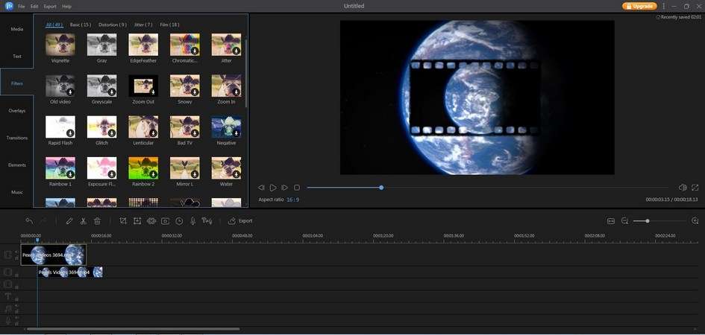
Task: Delete the selected clip with trash icon
Action: click(97, 220)
